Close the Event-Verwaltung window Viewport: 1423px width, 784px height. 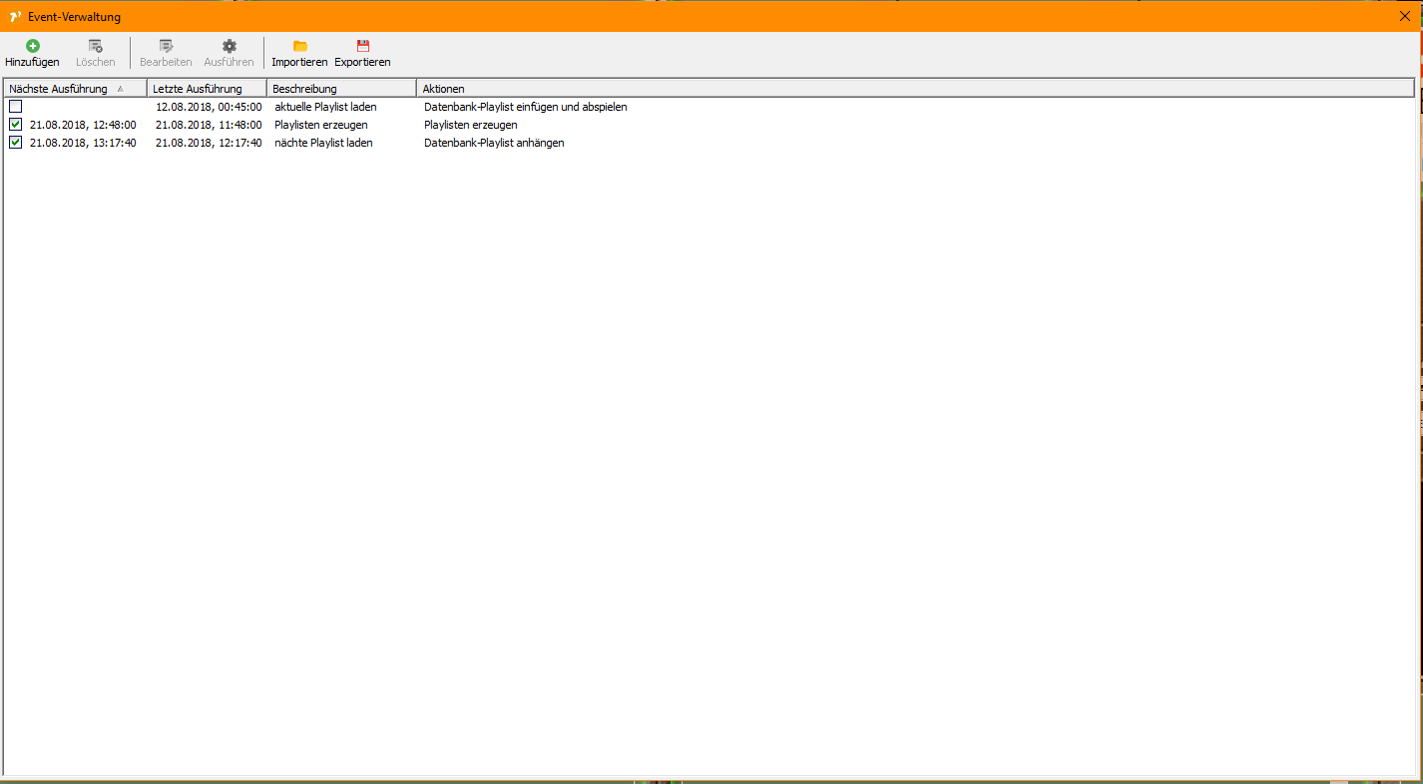pyautogui.click(x=1404, y=15)
